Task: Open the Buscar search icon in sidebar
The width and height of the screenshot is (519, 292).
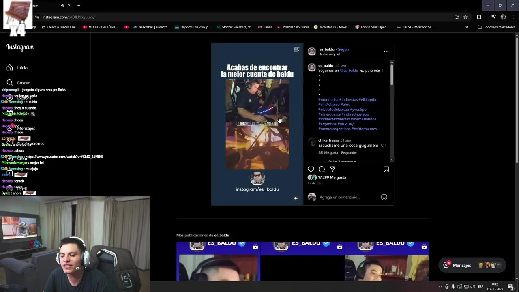Action: pos(10,83)
